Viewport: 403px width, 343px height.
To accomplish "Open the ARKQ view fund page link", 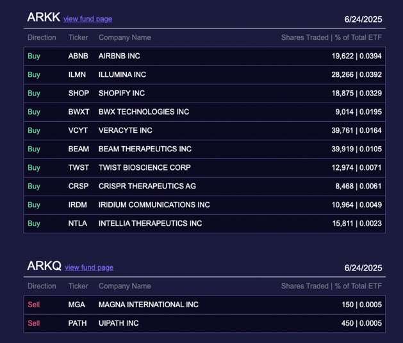I will [89, 267].
